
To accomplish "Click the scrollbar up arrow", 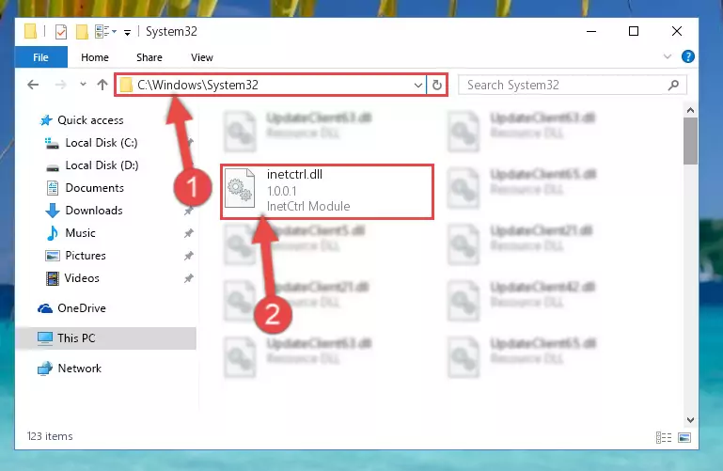I will (690, 110).
